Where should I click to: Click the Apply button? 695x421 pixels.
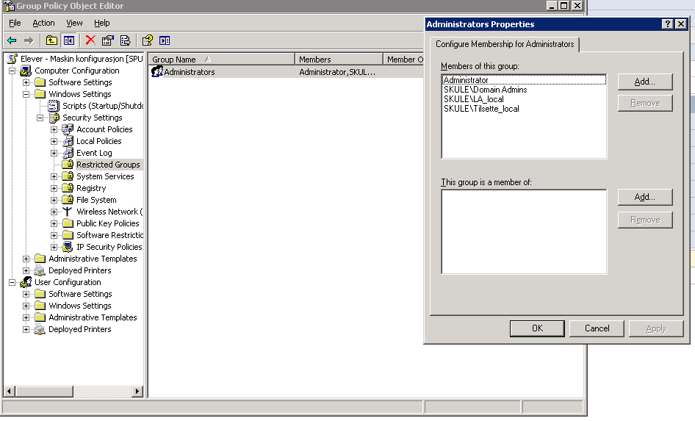tap(656, 328)
